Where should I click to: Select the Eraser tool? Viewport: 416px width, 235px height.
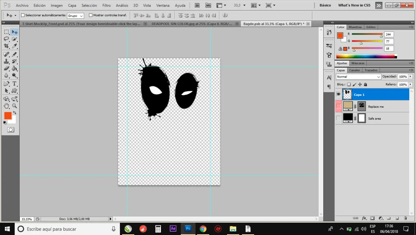coord(6,69)
